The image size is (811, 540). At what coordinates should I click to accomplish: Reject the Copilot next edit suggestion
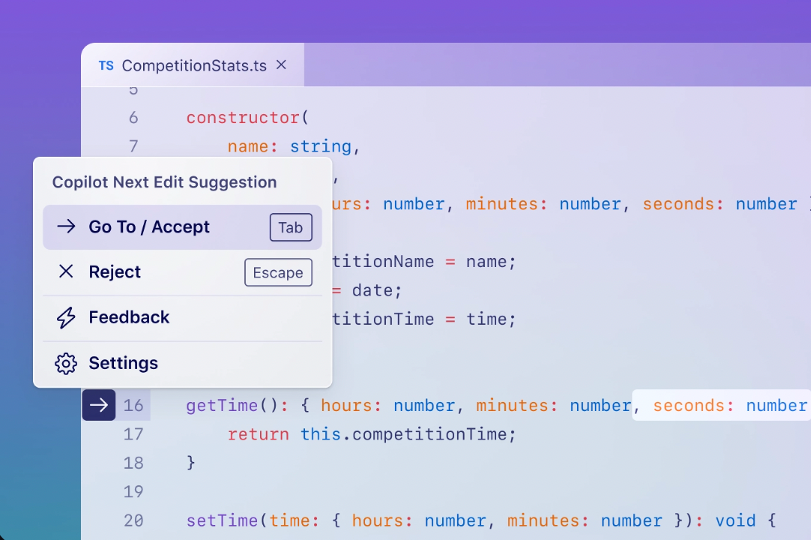coord(115,271)
